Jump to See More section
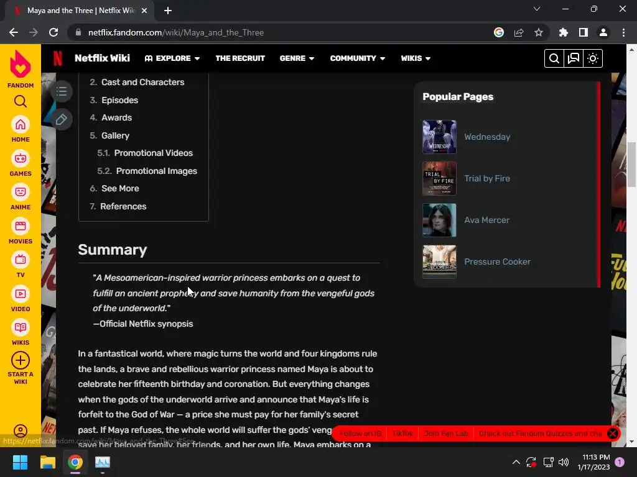Image resolution: width=637 pixels, height=477 pixels. 120,189
